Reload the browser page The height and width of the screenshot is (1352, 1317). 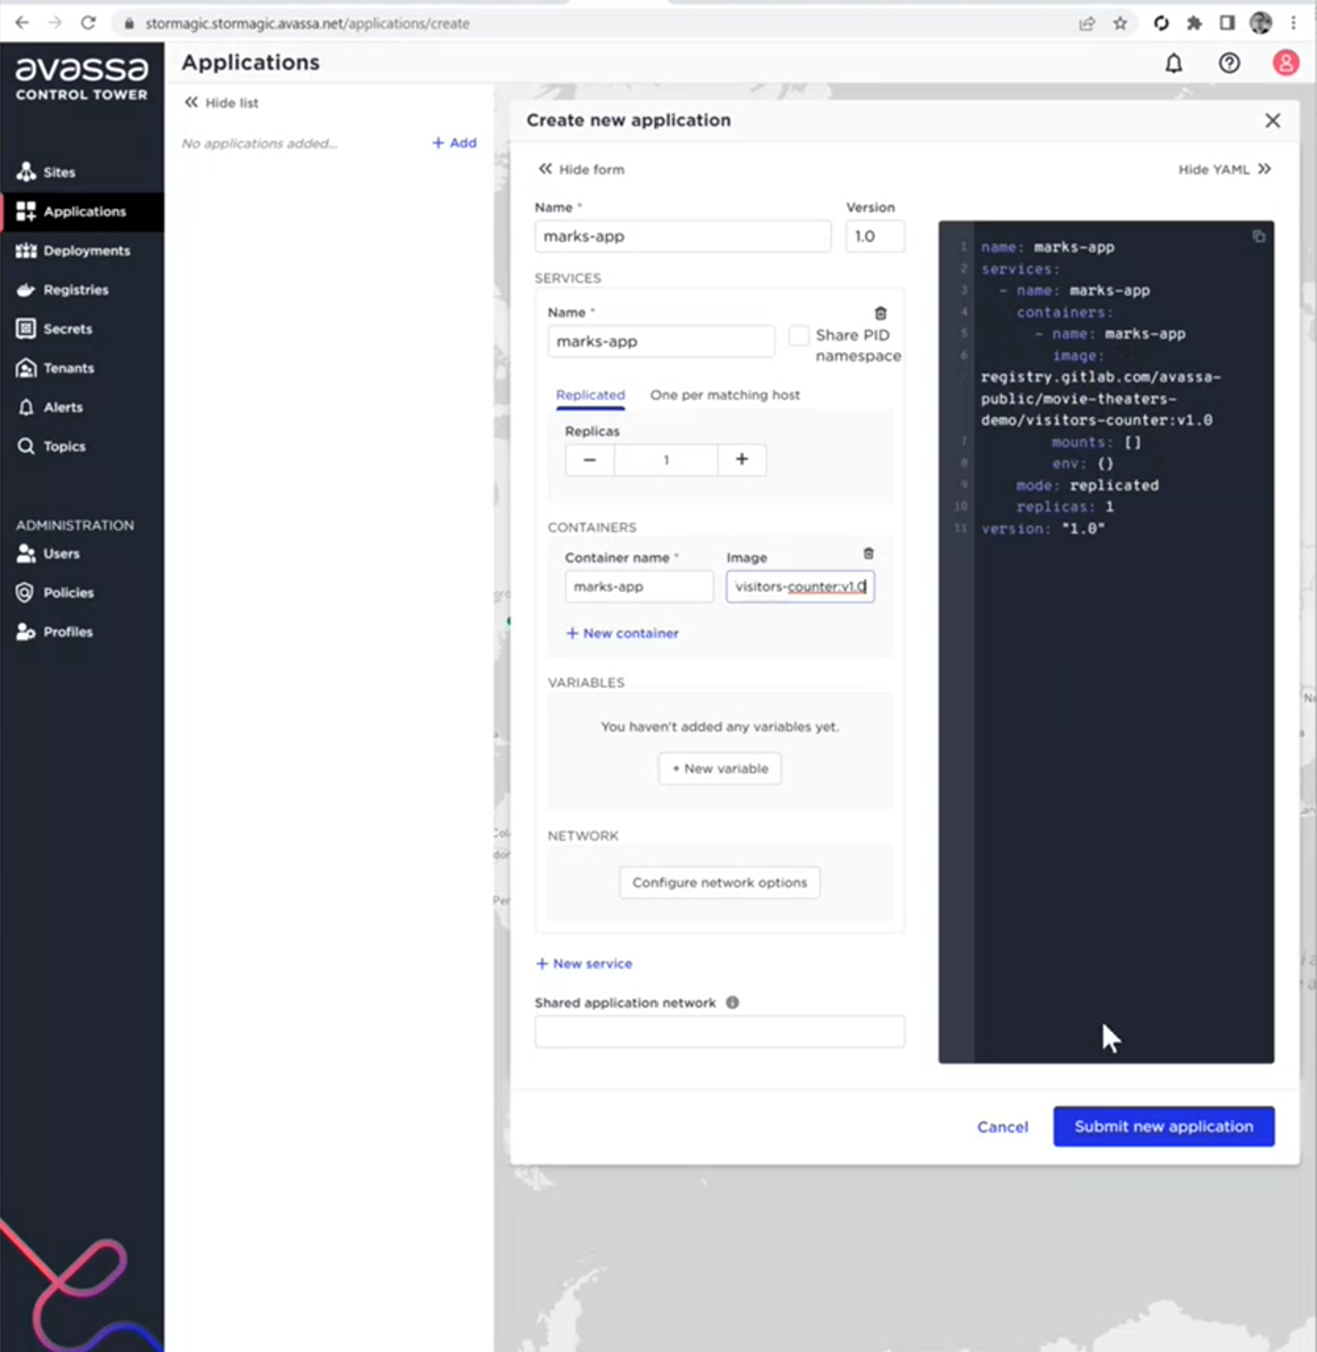tap(88, 23)
